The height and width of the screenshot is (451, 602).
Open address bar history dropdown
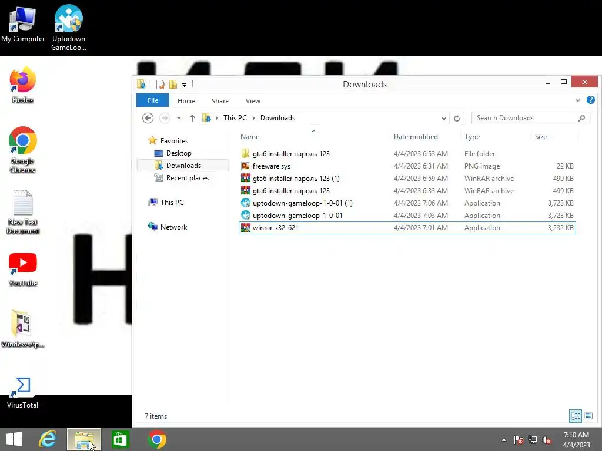point(444,118)
